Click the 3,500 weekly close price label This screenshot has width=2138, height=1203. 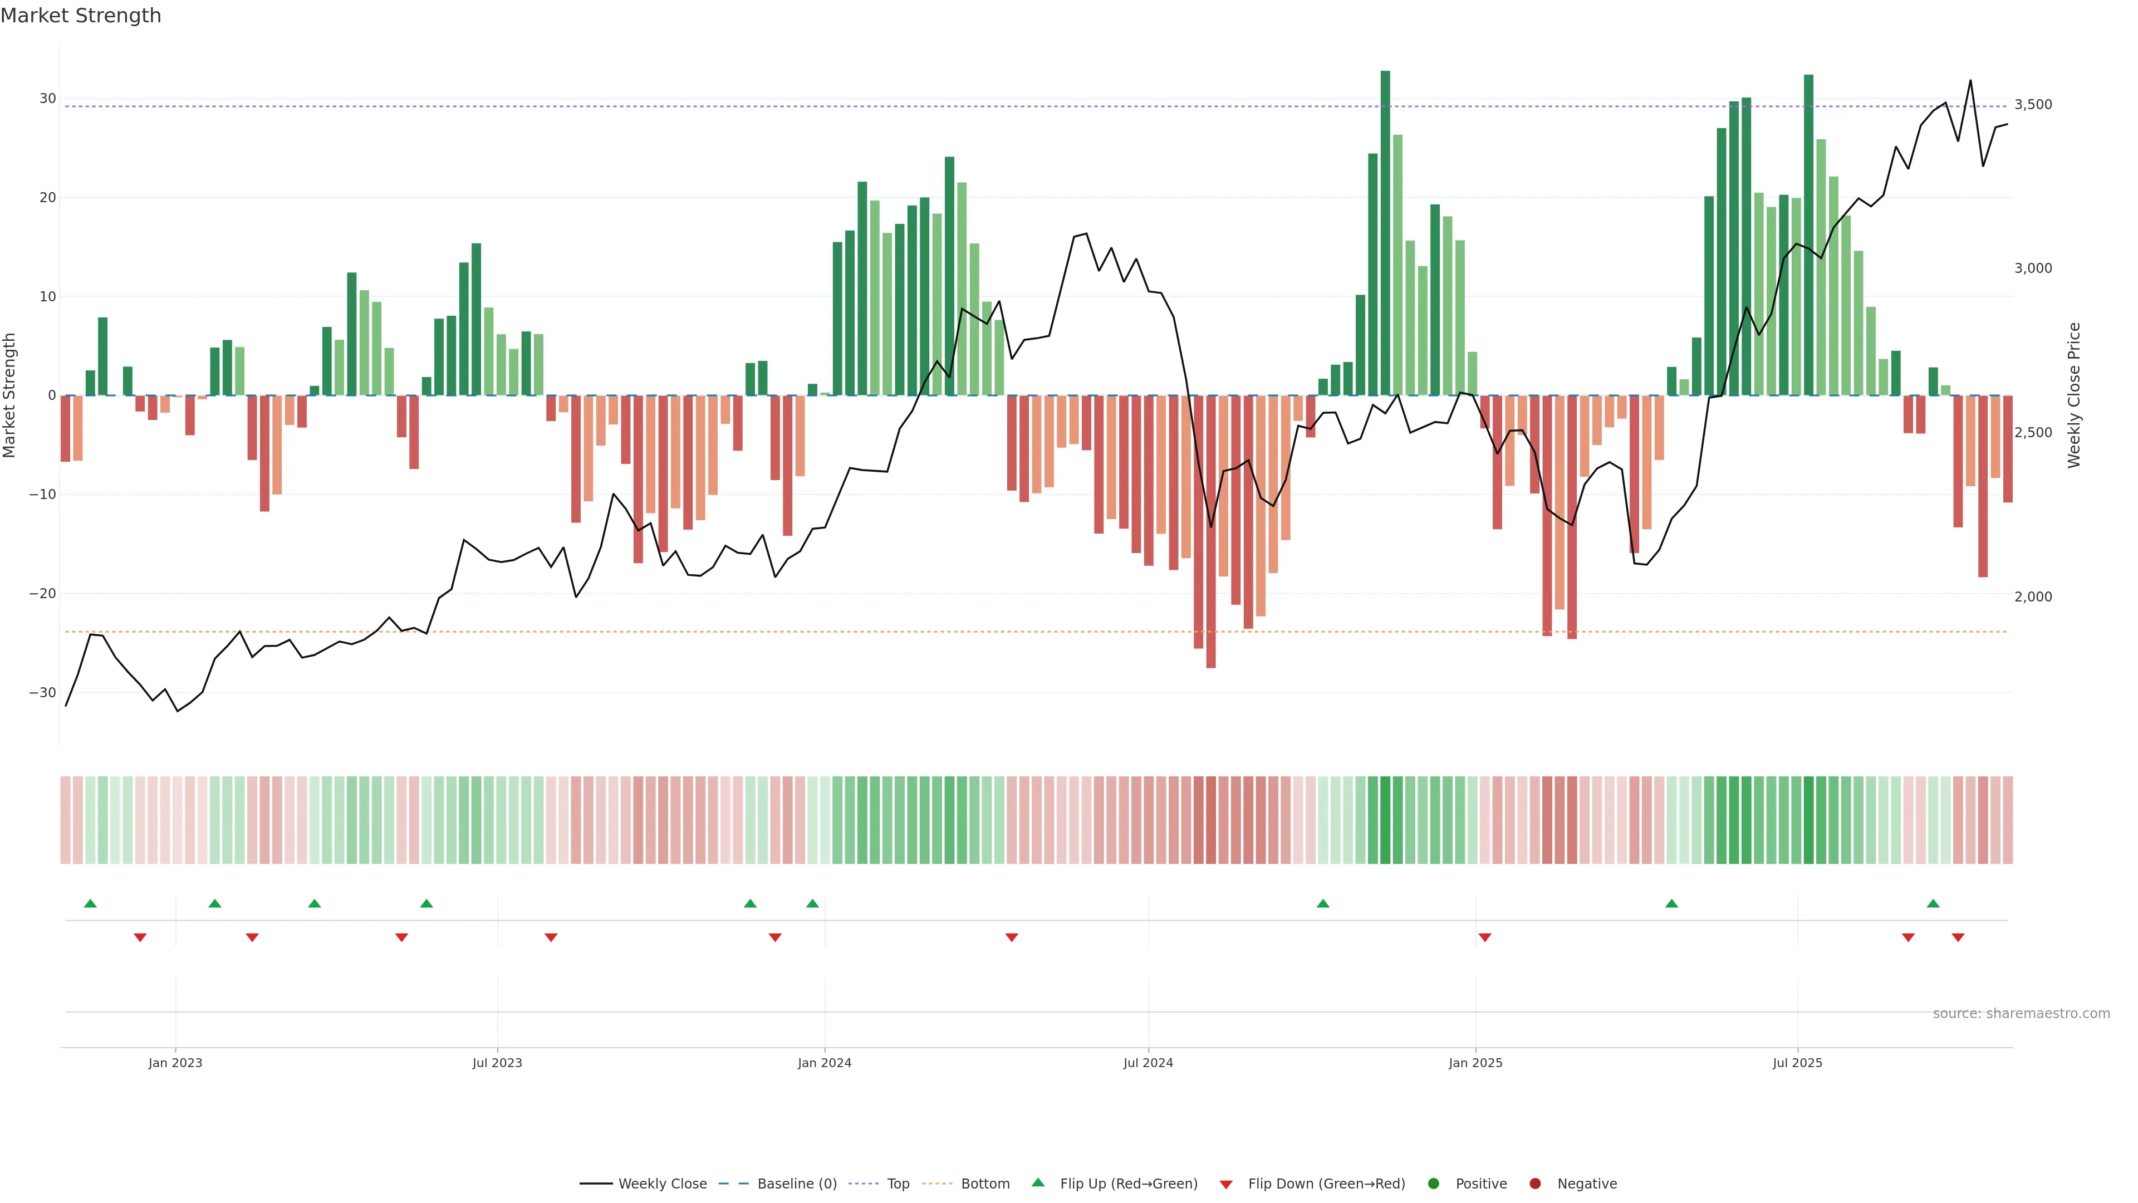coord(2033,105)
